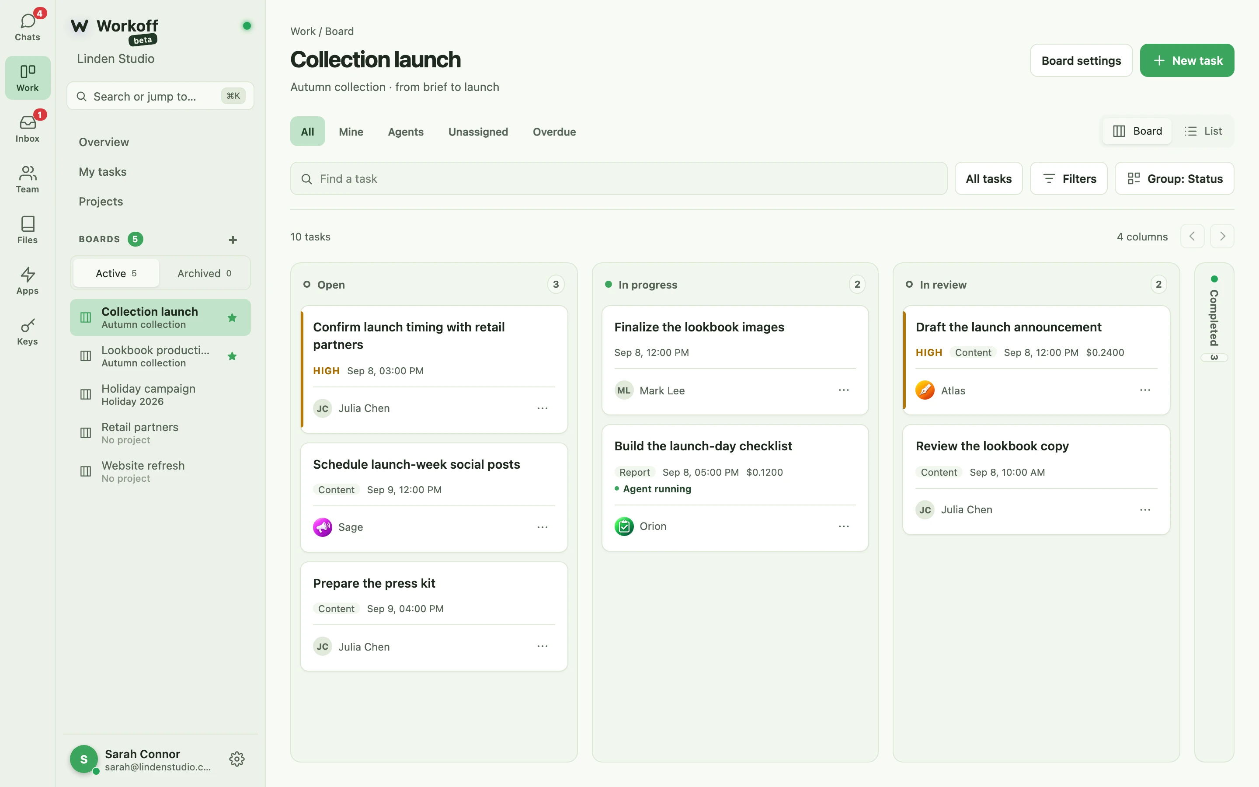Open menu on Schedule launch-week social posts card

(x=542, y=527)
